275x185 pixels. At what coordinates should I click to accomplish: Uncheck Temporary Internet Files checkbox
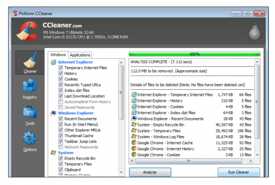click(61, 68)
